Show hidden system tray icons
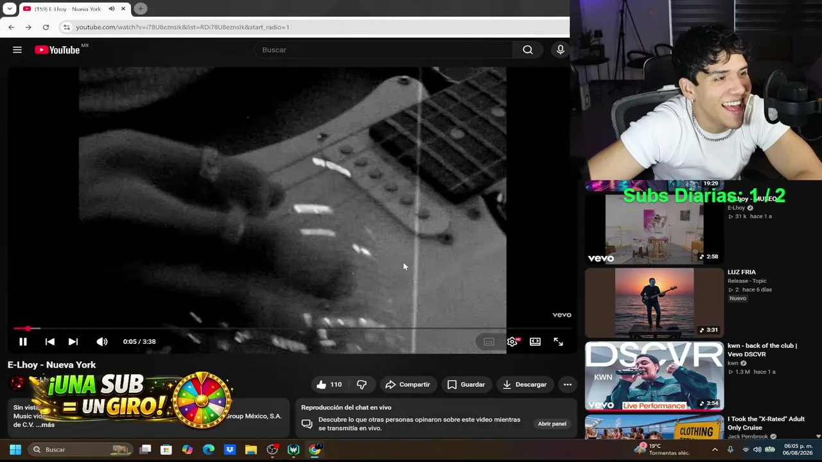This screenshot has height=462, width=822. click(715, 450)
